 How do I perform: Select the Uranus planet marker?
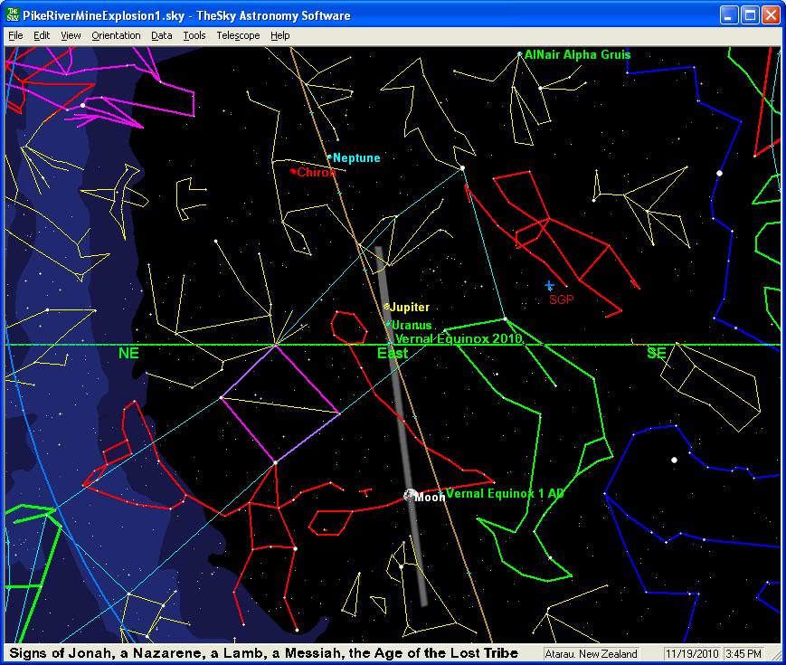pos(389,324)
